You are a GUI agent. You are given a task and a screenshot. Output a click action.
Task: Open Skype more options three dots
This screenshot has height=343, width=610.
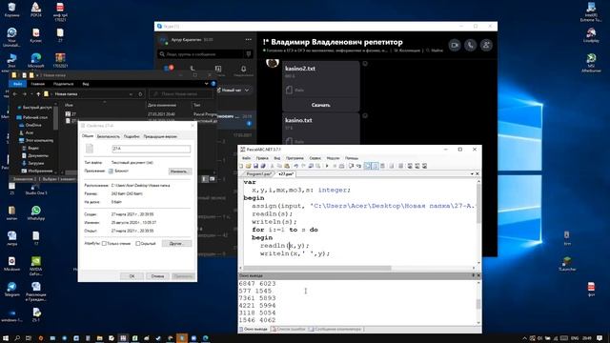[249, 40]
